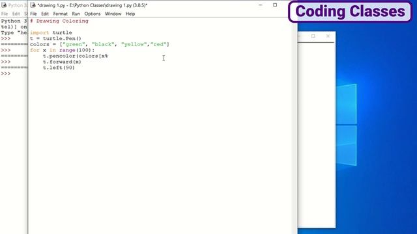The image size is (417, 234).
Task: Click the "red" string in colors list
Action: 158,44
